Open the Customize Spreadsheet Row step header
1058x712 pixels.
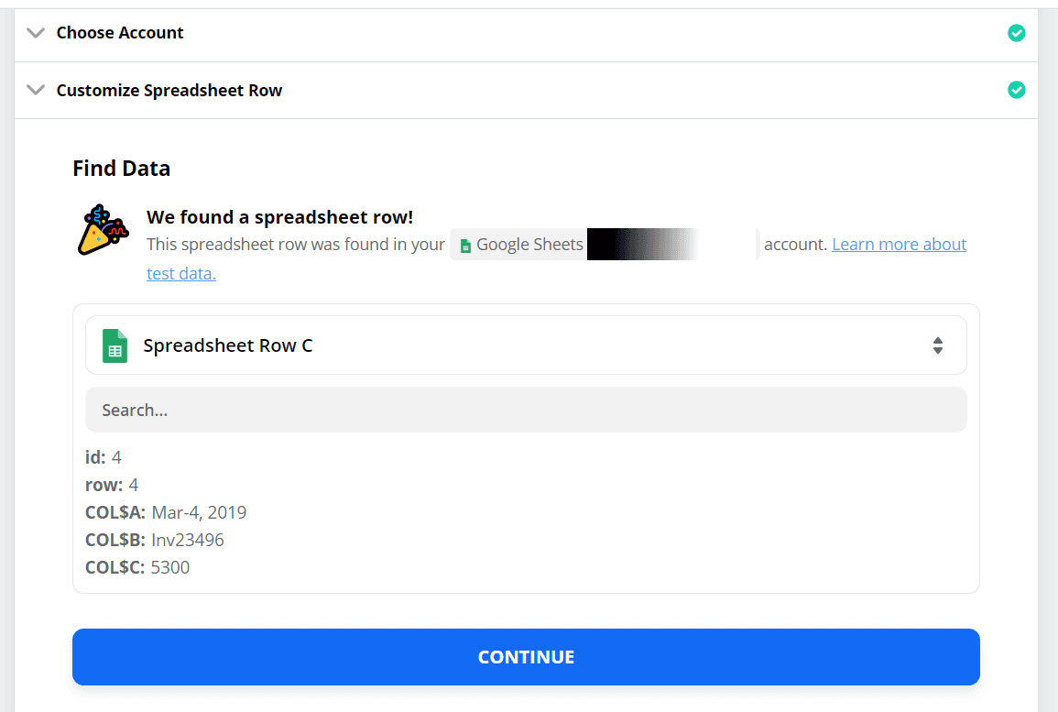(169, 91)
